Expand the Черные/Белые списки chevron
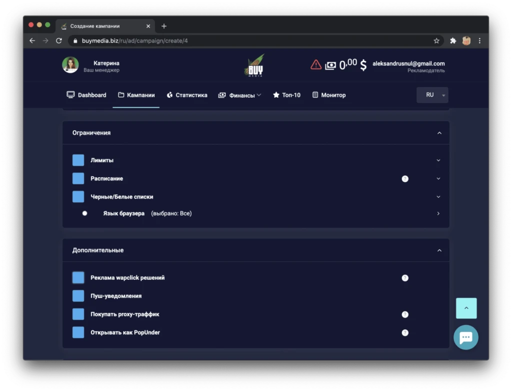Screen dimensions: 512x391 (x=438, y=197)
